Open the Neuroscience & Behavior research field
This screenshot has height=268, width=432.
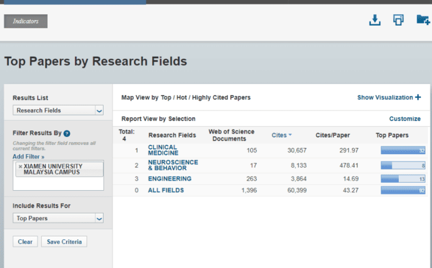(x=173, y=165)
